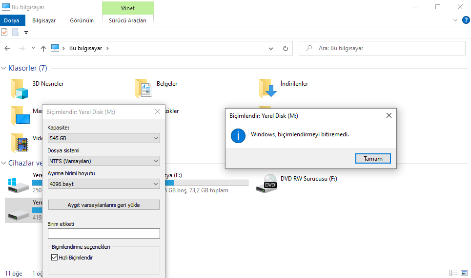Minimize the Bu bilgisayar window
This screenshot has height=278, width=471.
click(416, 7)
